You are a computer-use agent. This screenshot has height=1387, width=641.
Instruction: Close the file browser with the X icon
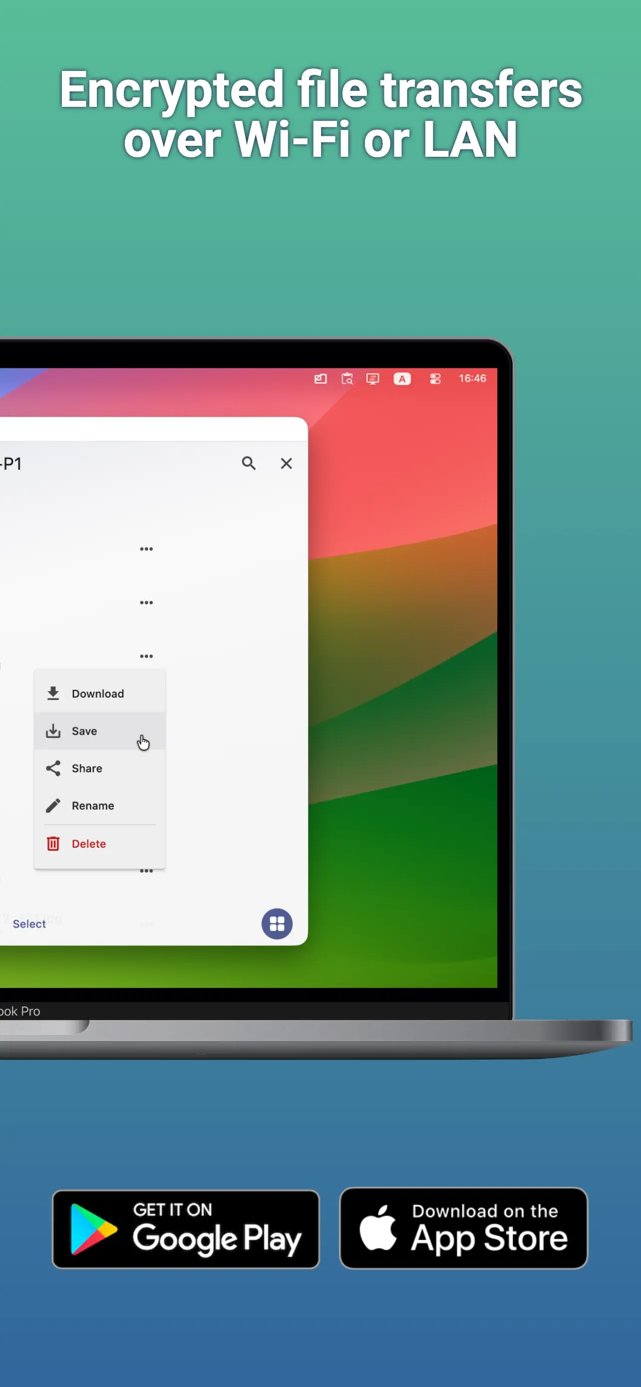click(287, 463)
